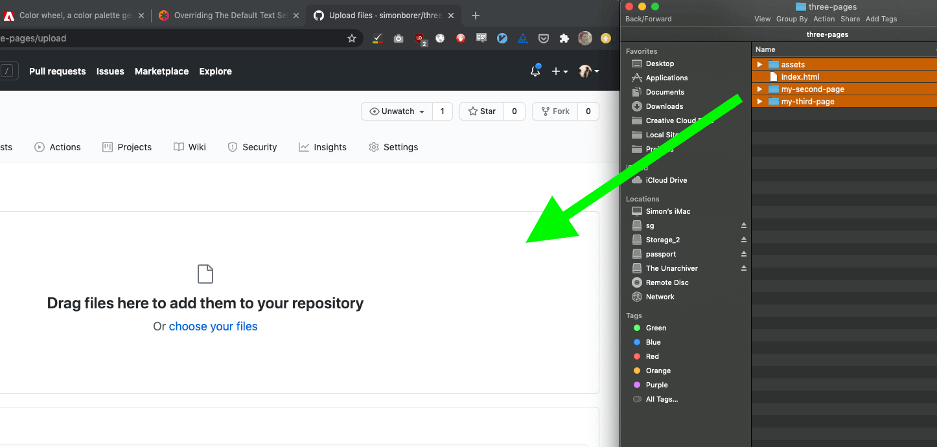
Task: Expand the my-second-page folder in Finder
Action: [759, 89]
